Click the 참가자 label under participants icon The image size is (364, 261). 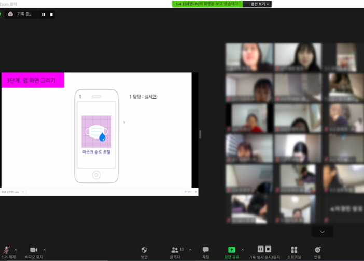click(x=175, y=257)
